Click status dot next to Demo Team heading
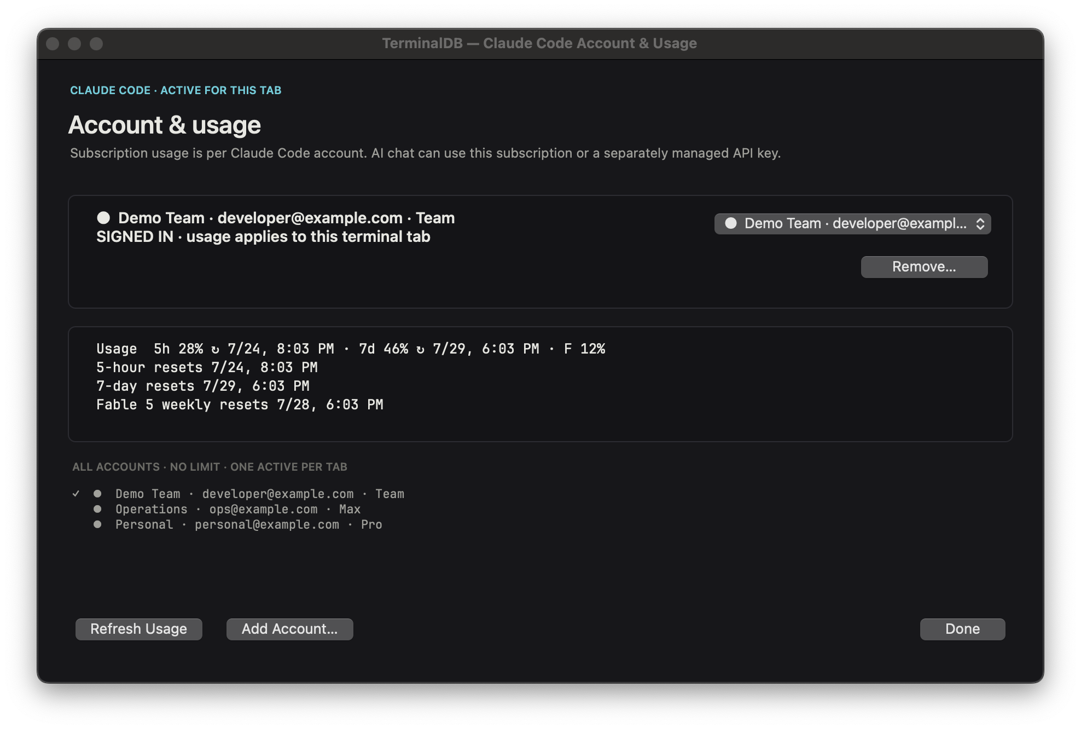This screenshot has height=729, width=1081. coord(103,218)
